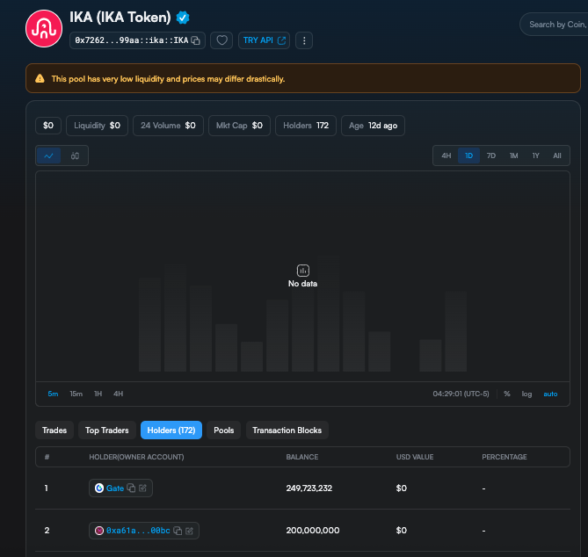The width and height of the screenshot is (588, 557).
Task: Click the BALANCE column header
Action: click(301, 457)
